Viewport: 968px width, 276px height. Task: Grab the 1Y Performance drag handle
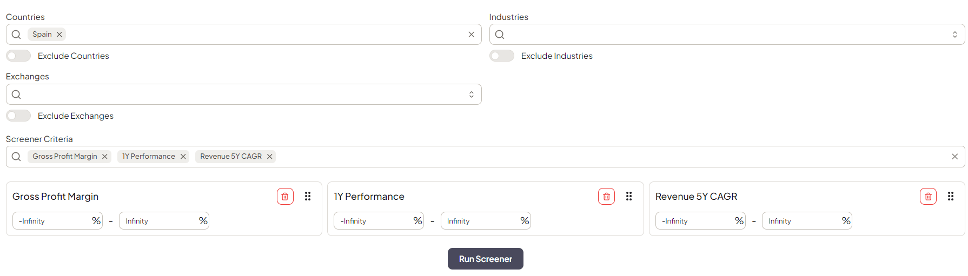(629, 197)
